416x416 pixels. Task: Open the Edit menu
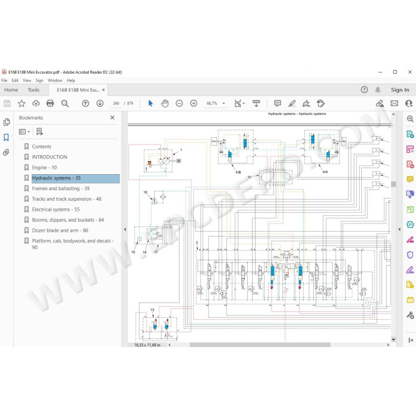click(15, 80)
